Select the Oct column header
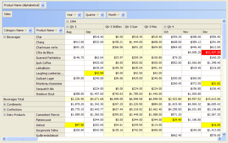 pos(172,32)
